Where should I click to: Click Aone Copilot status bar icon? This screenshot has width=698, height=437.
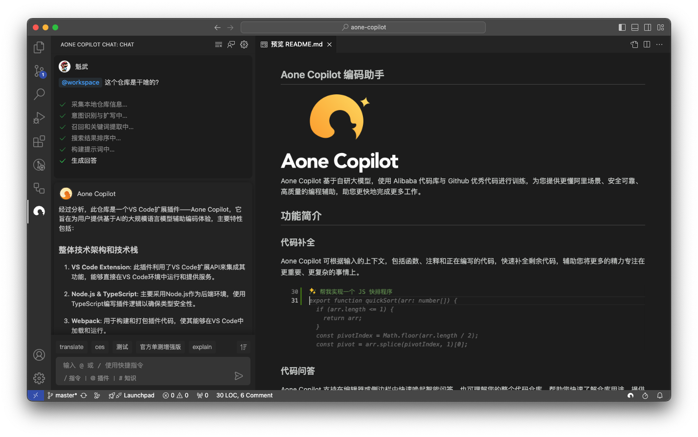click(x=630, y=395)
